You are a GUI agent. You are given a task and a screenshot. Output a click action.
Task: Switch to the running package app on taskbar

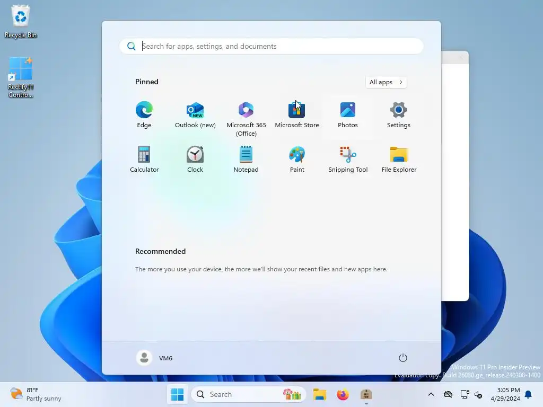coord(366,394)
